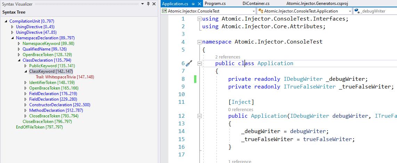Show the 2 references CodeLens link
This screenshot has height=163, width=397.
coord(228,57)
